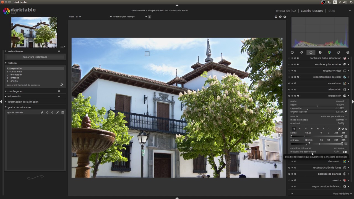Switch to the otro view
The width and height of the screenshot is (354, 199).
(332, 11)
